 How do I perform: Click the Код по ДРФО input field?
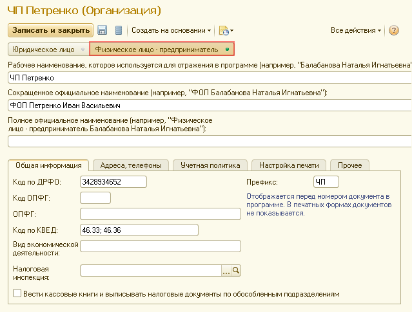[x=113, y=181]
